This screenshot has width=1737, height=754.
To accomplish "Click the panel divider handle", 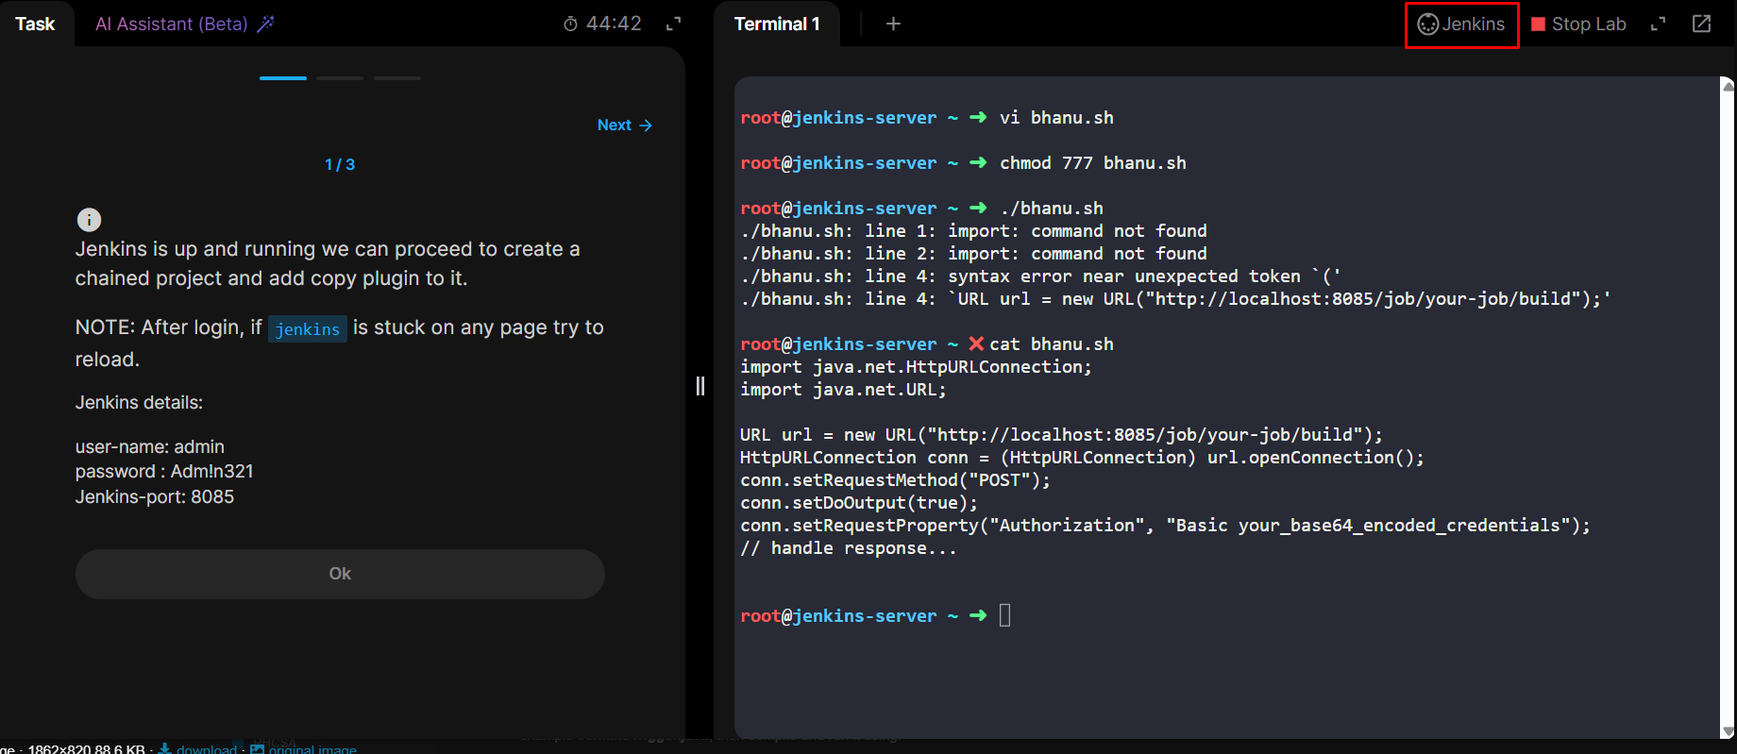I will point(700,386).
